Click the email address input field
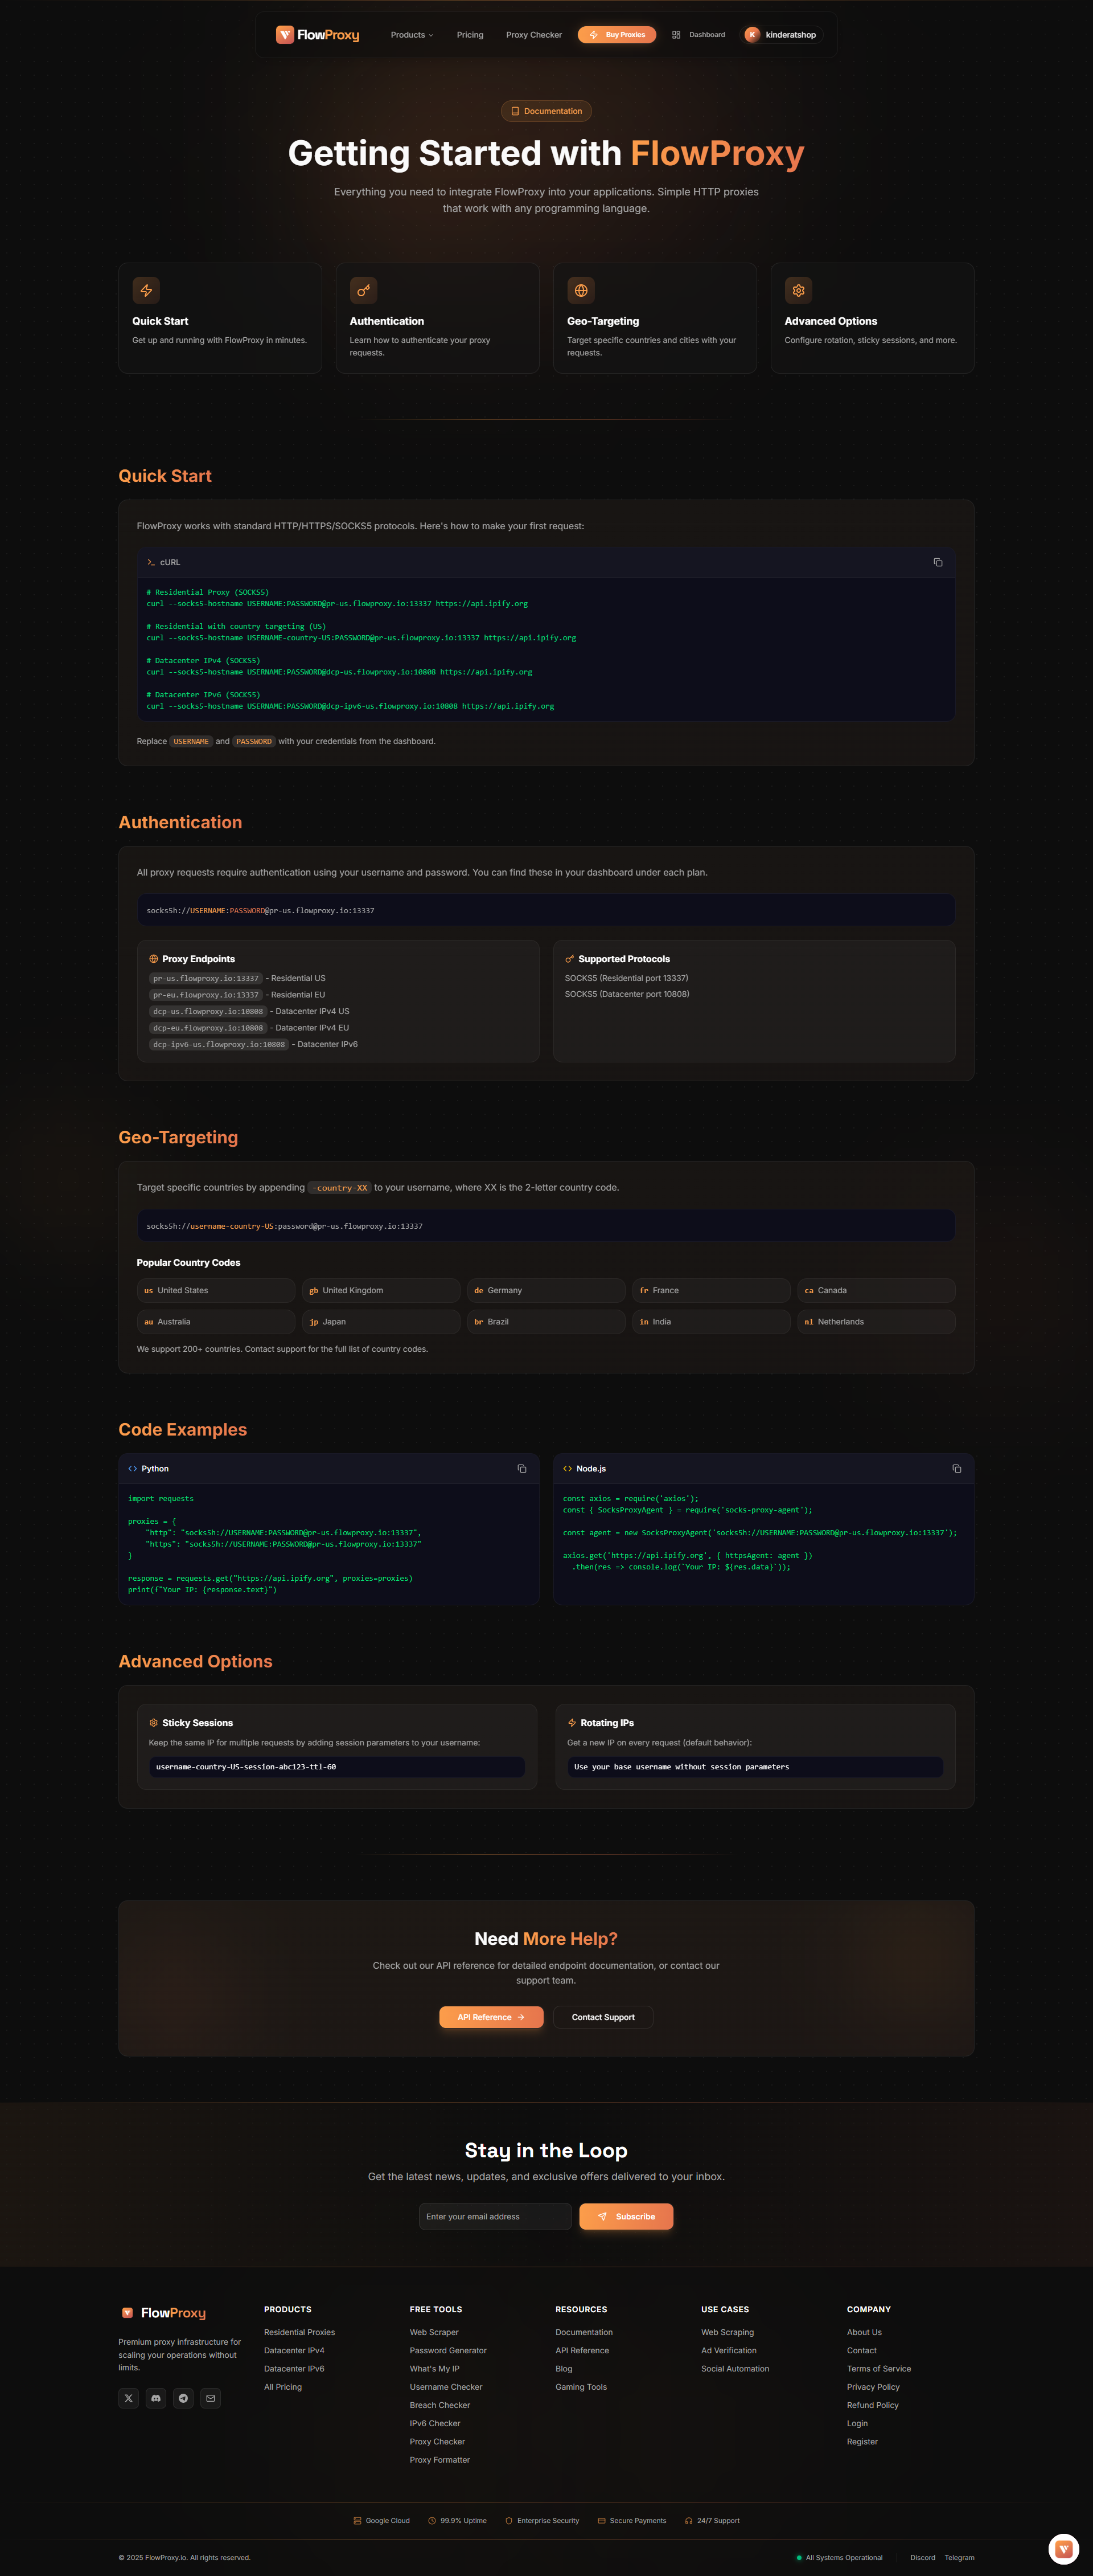 click(x=495, y=2216)
